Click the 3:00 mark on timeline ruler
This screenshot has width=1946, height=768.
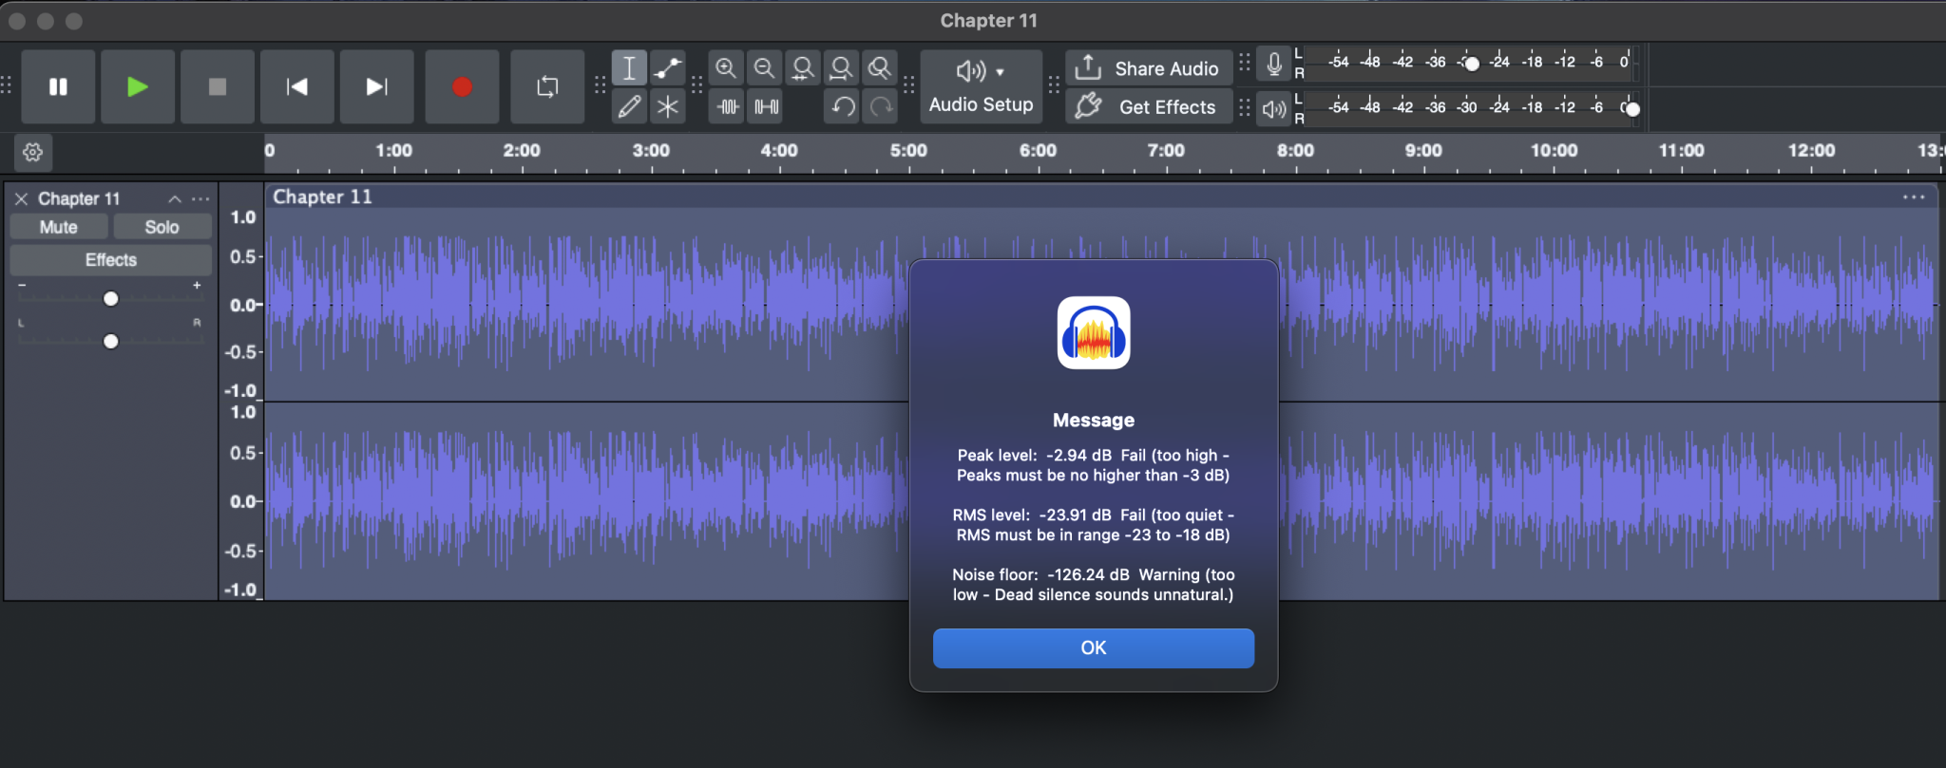[x=651, y=151]
